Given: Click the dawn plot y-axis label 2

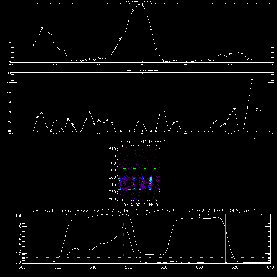Looking at the screenshot, I should (10, 43).
